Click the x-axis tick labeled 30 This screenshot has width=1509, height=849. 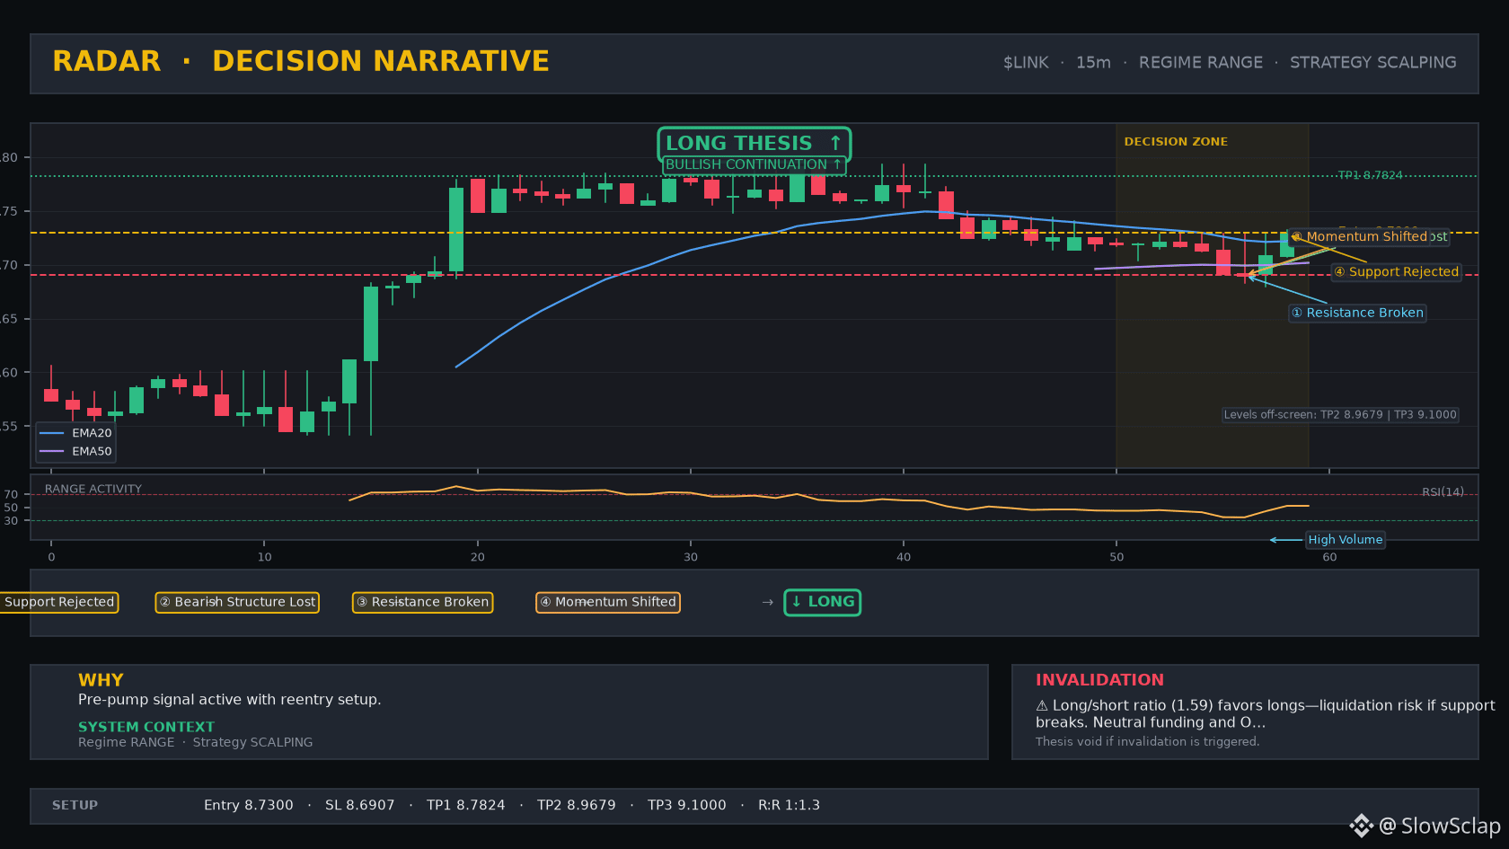pyautogui.click(x=690, y=557)
